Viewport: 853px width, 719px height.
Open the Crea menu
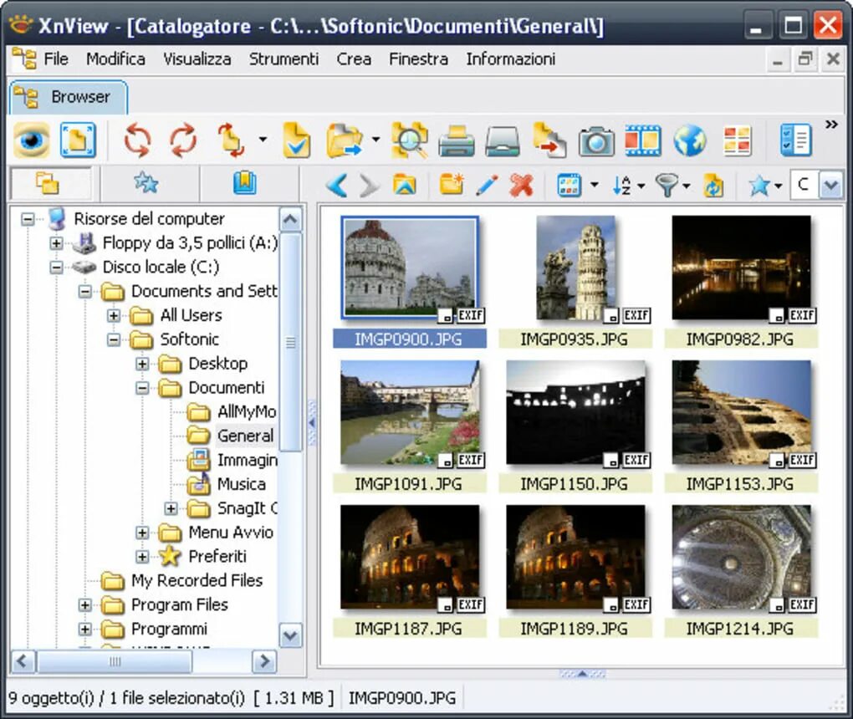click(x=354, y=59)
